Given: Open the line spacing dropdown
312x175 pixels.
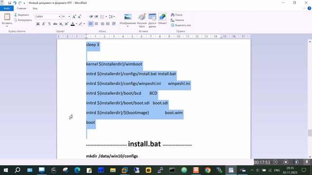Looking at the screenshot, I should click(112, 17).
